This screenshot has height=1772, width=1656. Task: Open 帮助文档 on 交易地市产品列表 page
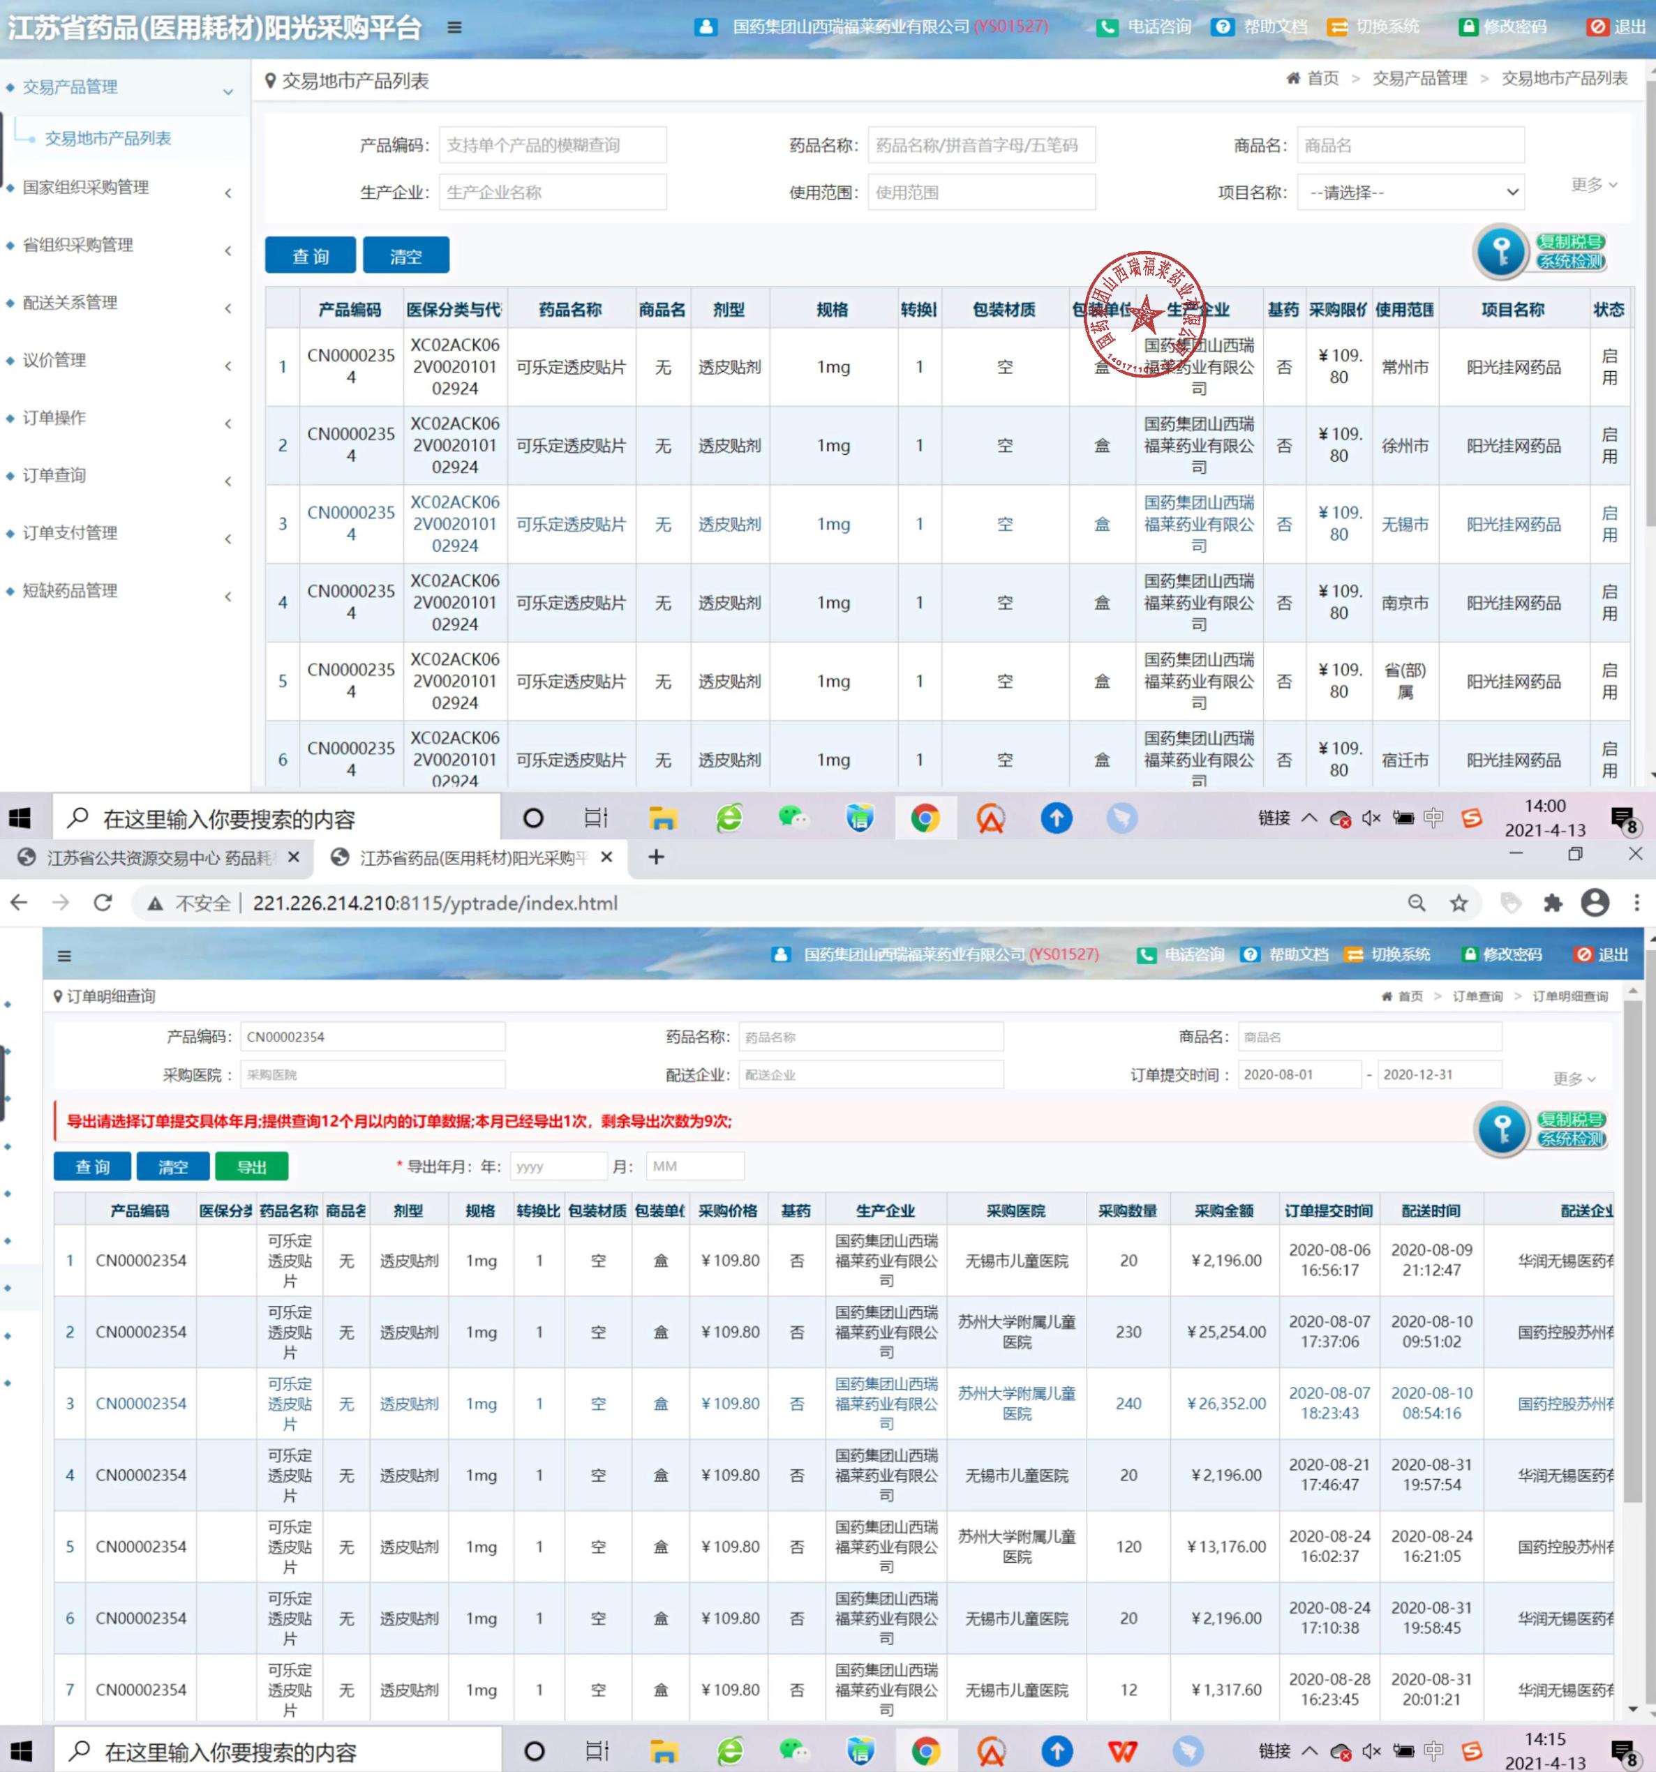click(1260, 27)
